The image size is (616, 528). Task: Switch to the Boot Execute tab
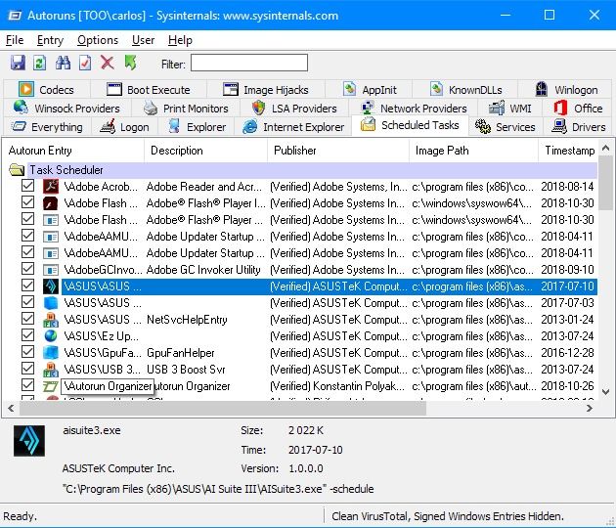[x=149, y=90]
